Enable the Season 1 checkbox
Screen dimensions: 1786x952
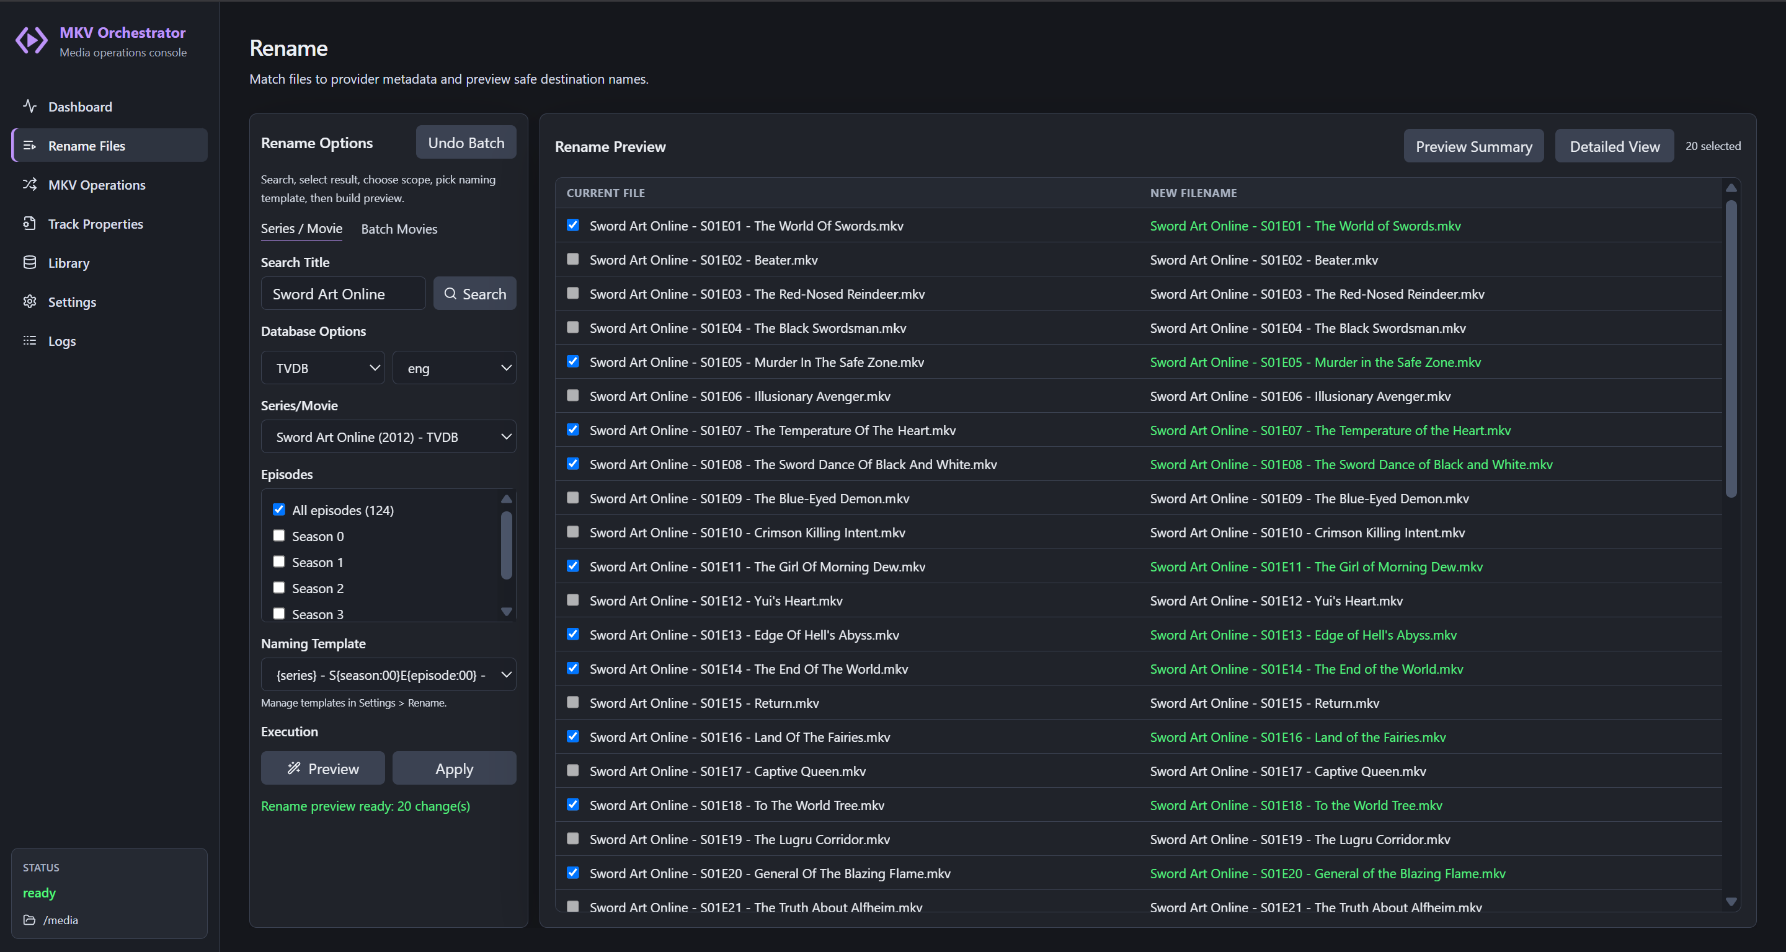[278, 562]
